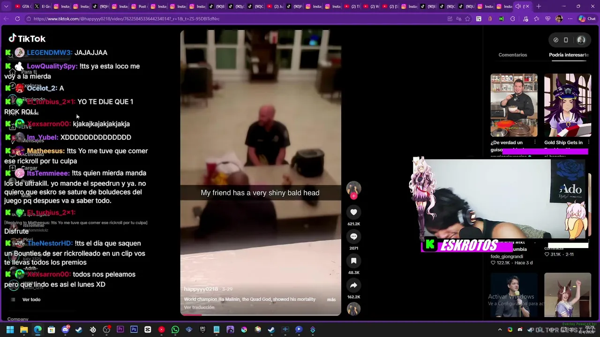Open Adobe Photoshop from taskbar
The height and width of the screenshot is (337, 600).
point(134,330)
